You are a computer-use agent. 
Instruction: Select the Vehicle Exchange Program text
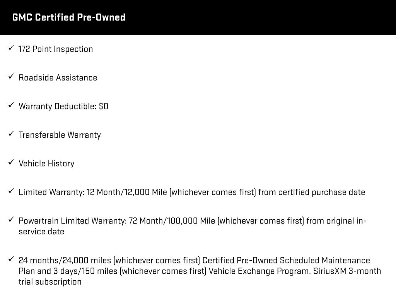tap(259, 271)
